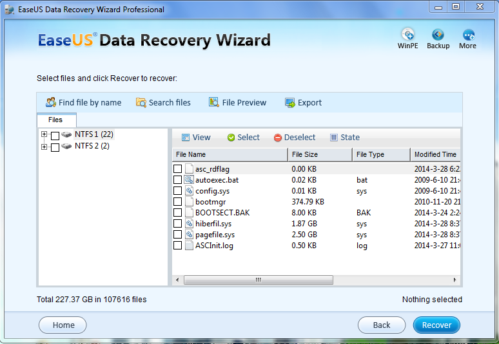Switch to the Files tab

(56, 120)
